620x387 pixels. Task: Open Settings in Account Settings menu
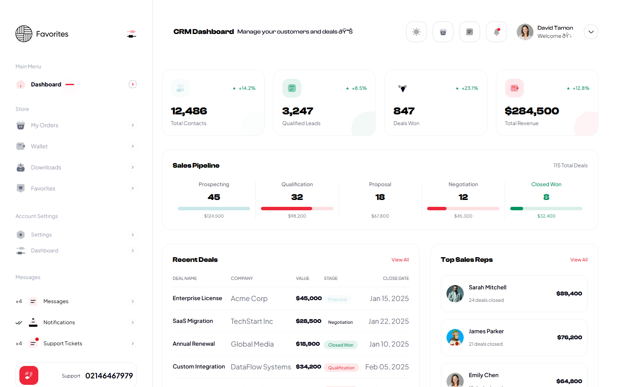tap(41, 235)
